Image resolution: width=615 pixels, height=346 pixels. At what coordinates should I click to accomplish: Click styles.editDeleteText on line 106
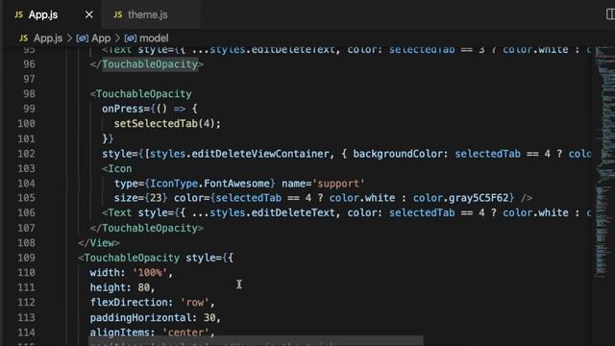click(x=272, y=212)
